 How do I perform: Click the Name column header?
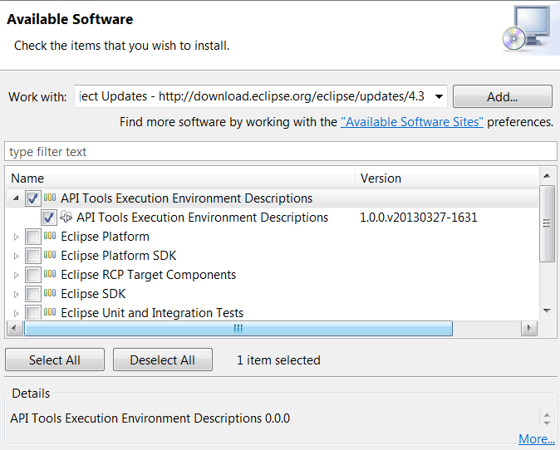pyautogui.click(x=180, y=178)
